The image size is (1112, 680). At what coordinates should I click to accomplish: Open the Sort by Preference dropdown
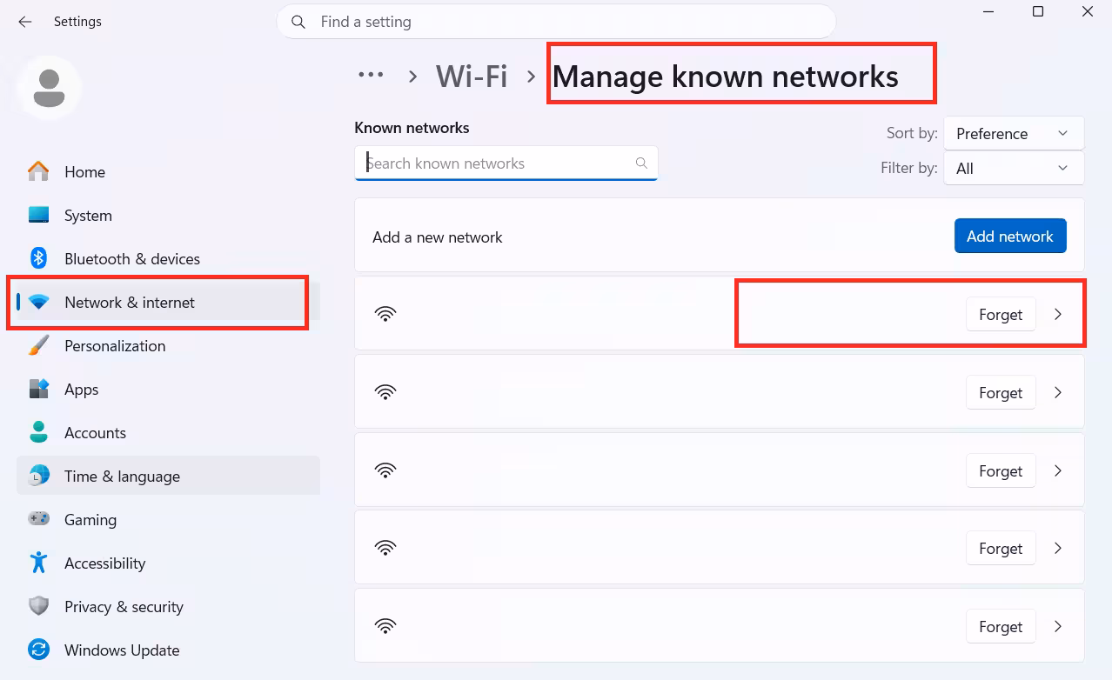tap(1014, 133)
